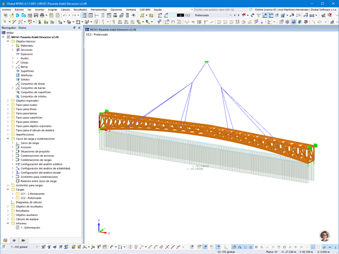Expand the Resultados folder
The width and height of the screenshot is (339, 254).
pos(8,211)
